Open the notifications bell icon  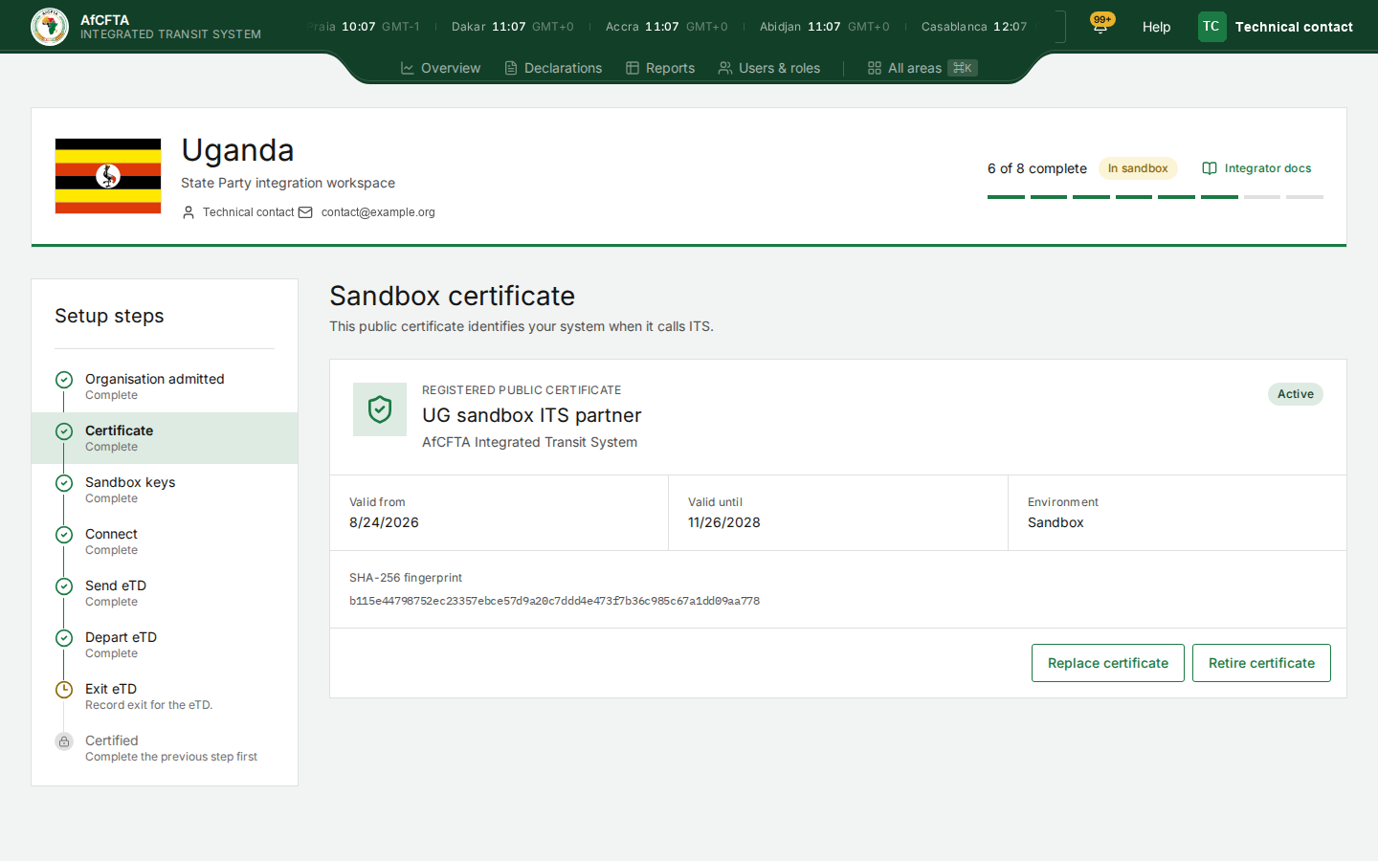coord(1100,27)
